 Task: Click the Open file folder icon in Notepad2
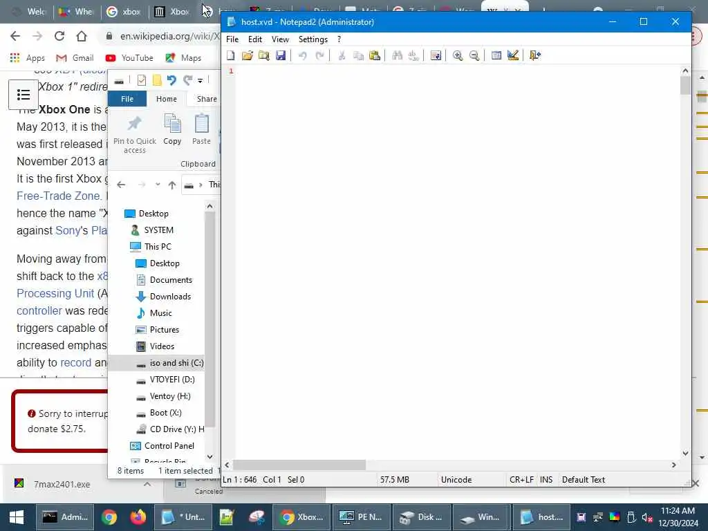[x=247, y=55]
